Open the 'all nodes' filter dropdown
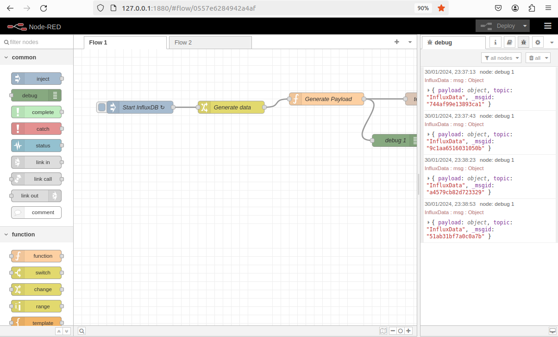The height and width of the screenshot is (337, 558). click(x=501, y=57)
